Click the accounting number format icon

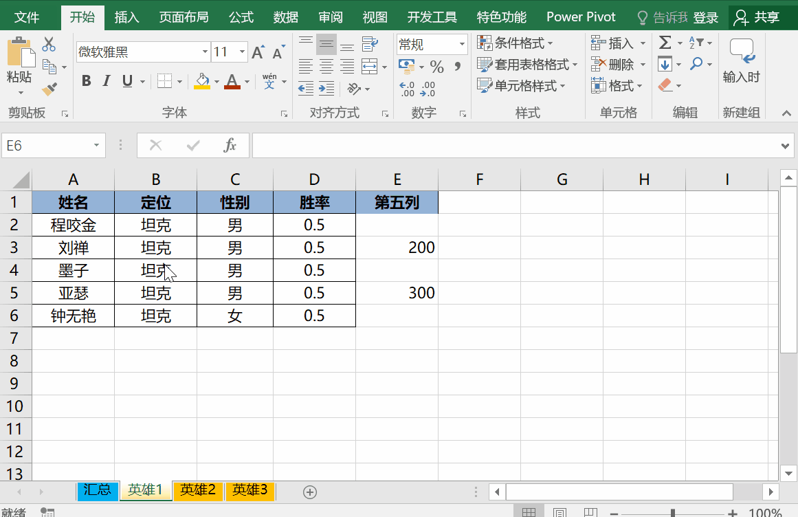[x=407, y=67]
